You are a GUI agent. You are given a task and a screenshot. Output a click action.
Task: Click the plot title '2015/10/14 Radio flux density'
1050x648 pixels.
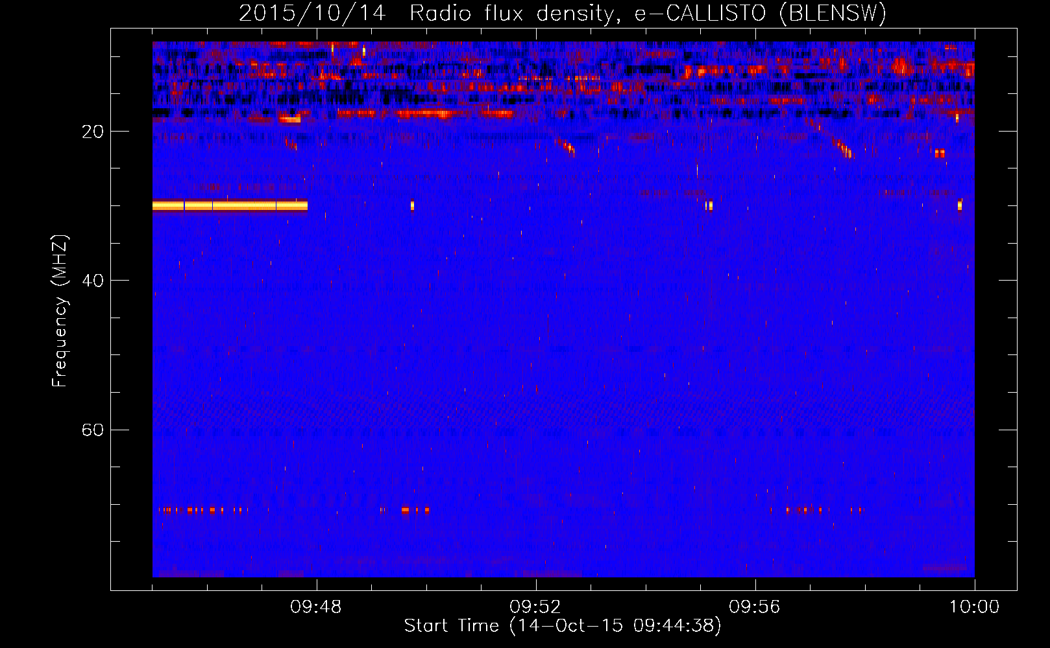(x=563, y=13)
